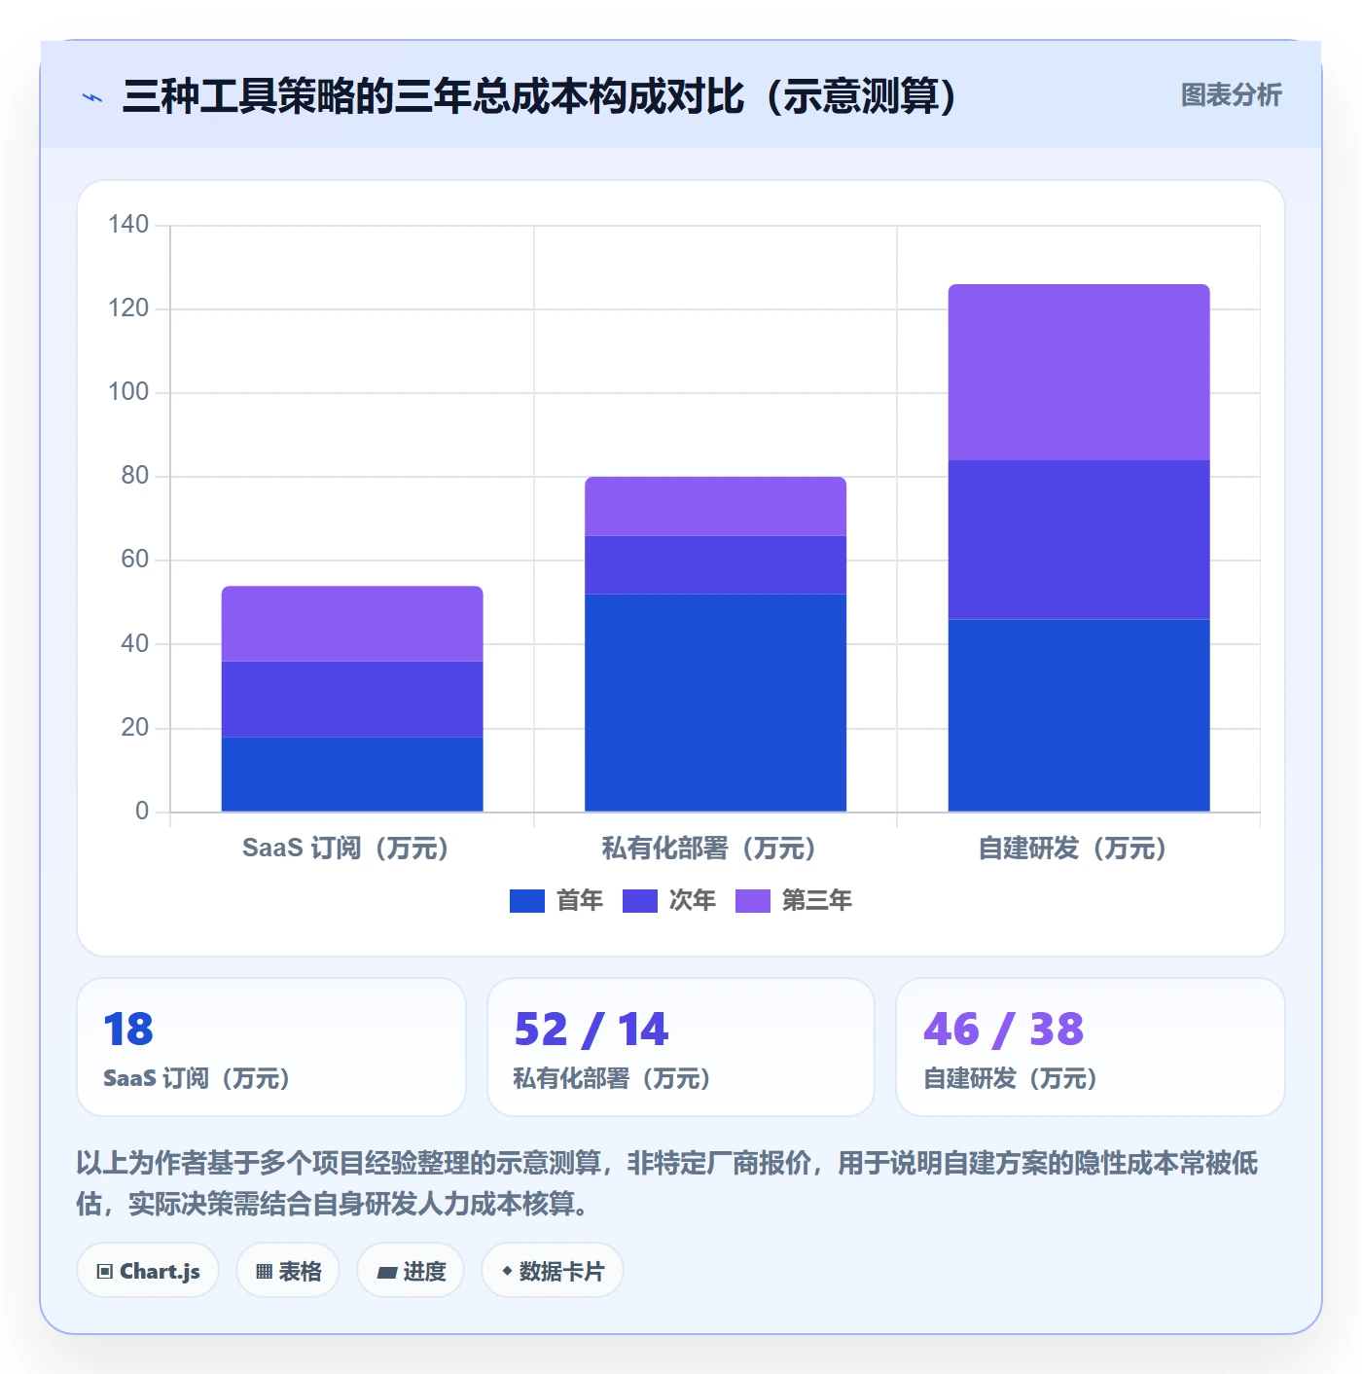This screenshot has width=1362, height=1374.
Task: Click the x-axis label 自建研发（万元）
Action: [x=1072, y=849]
